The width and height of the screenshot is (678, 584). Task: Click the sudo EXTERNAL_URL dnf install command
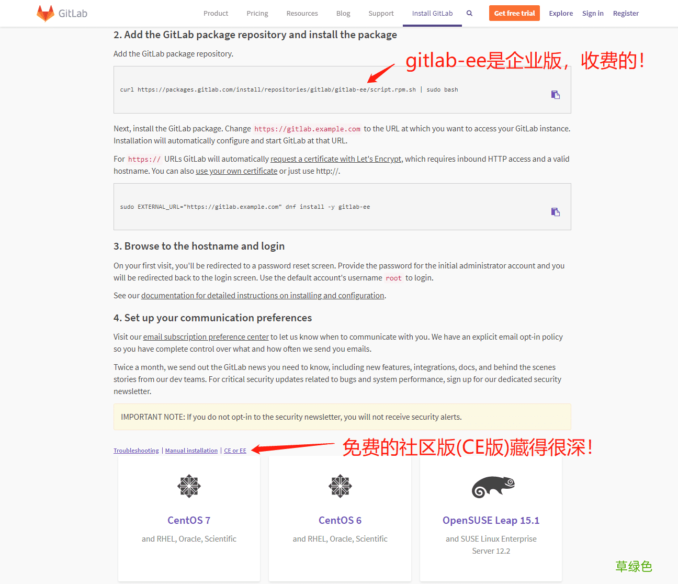pyautogui.click(x=245, y=207)
